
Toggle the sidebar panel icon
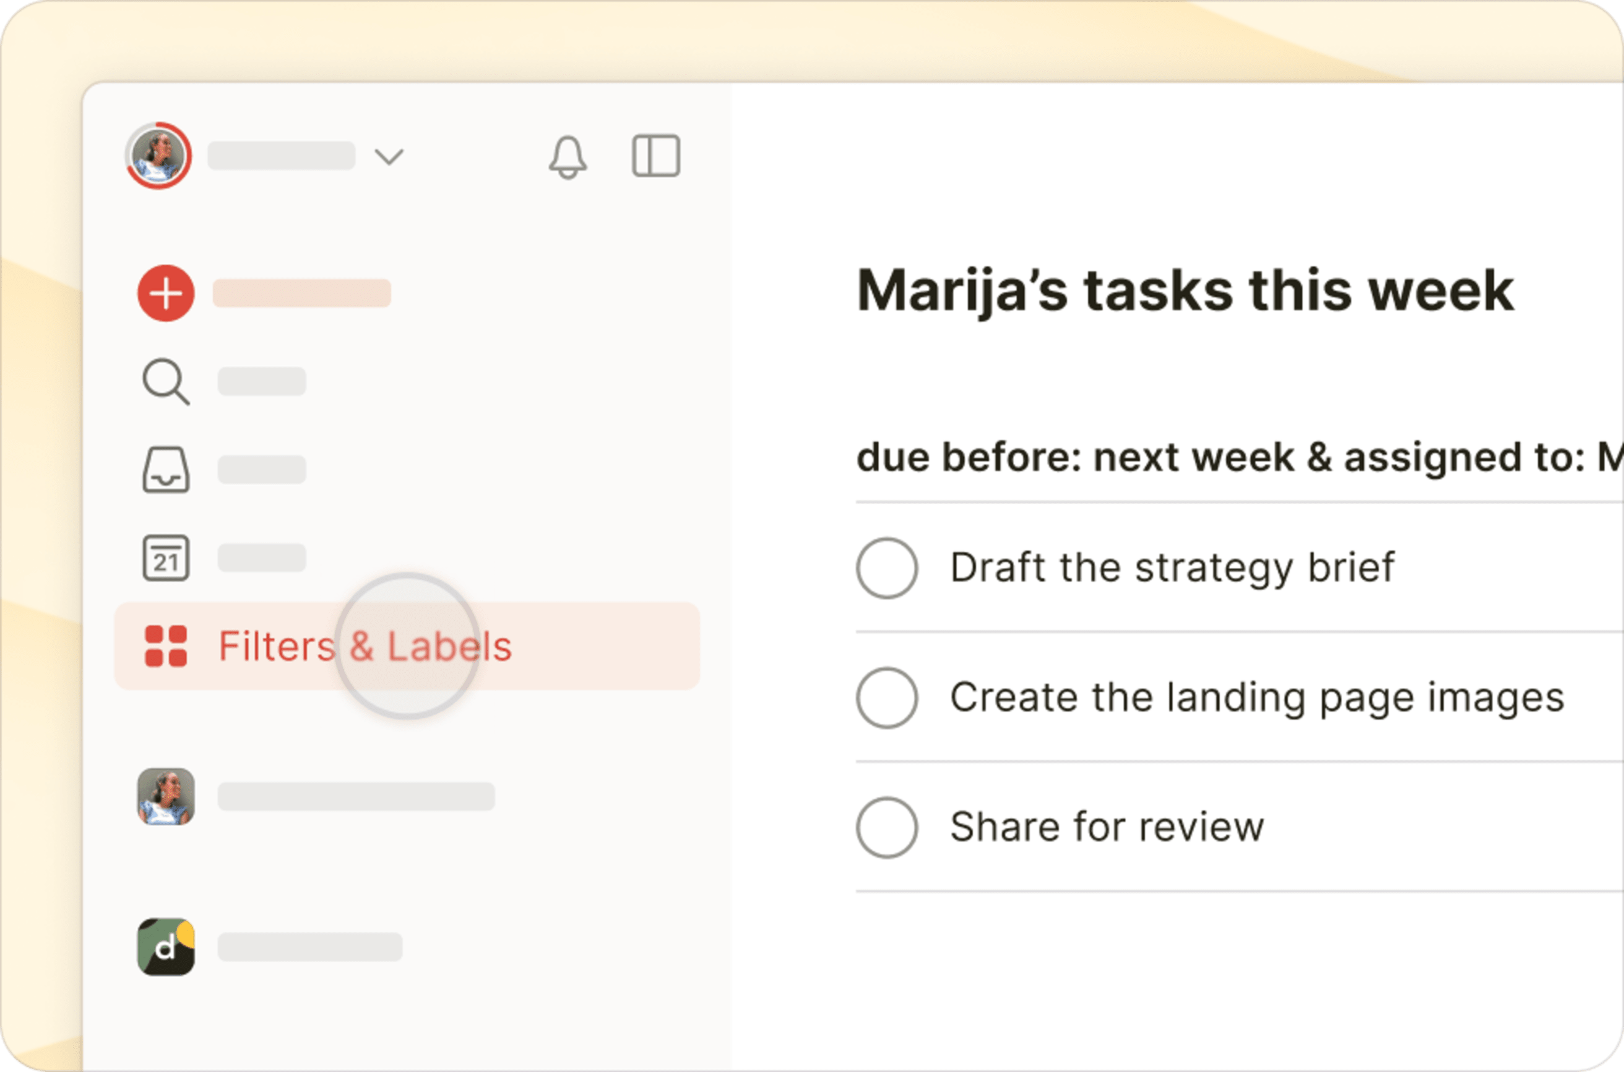point(655,156)
